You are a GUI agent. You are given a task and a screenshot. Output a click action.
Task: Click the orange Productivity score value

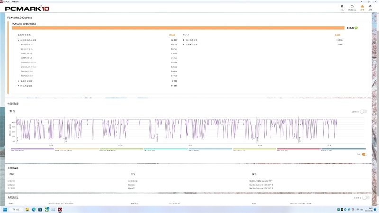[x=337, y=35]
